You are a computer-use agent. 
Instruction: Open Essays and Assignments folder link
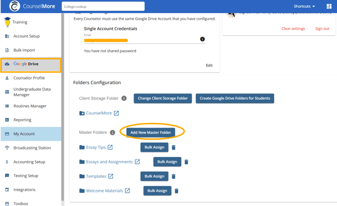109,162
